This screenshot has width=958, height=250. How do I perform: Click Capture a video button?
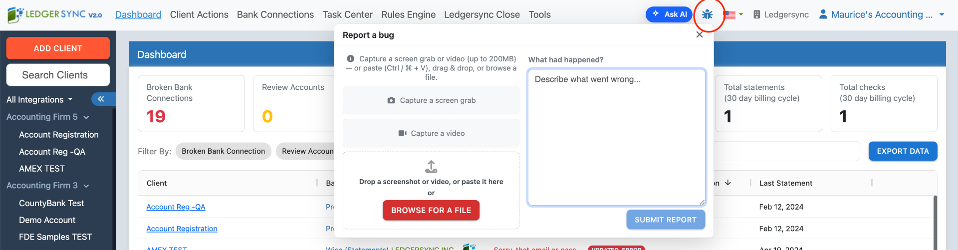click(x=431, y=133)
